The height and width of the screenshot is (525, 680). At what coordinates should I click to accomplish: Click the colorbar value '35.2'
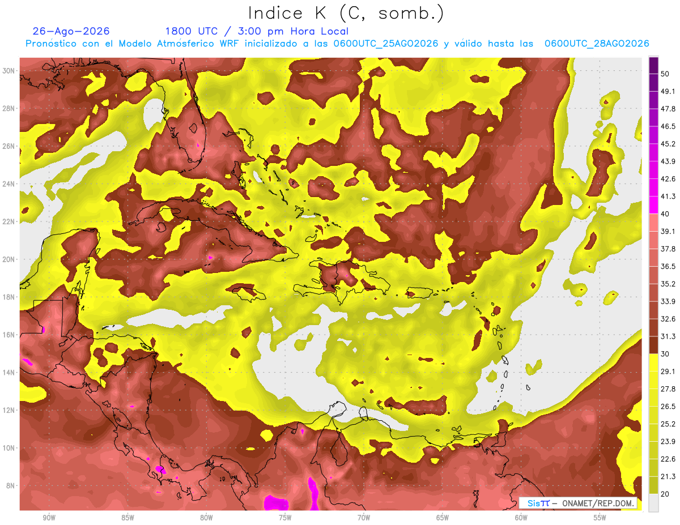tap(668, 284)
